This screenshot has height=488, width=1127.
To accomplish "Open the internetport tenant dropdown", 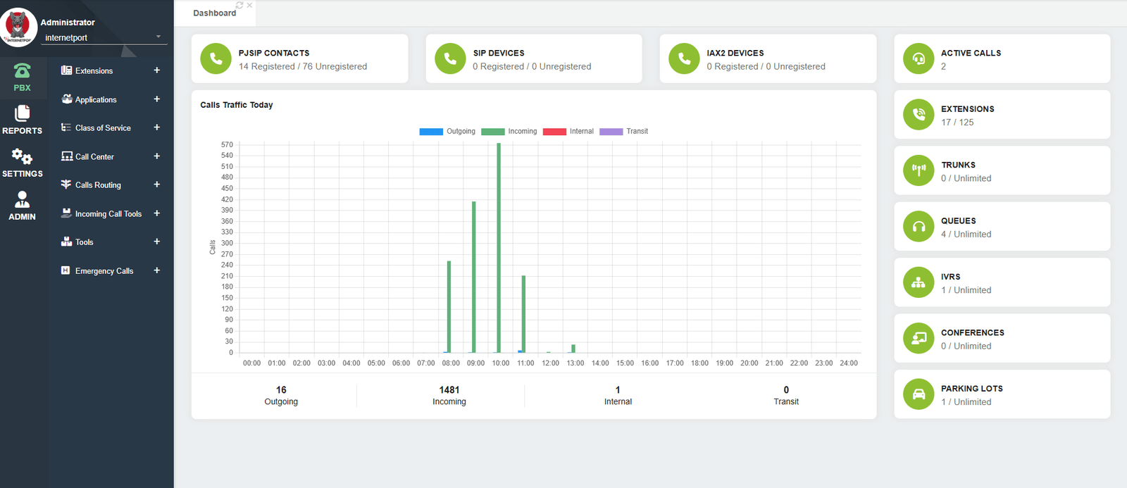I will click(x=104, y=37).
